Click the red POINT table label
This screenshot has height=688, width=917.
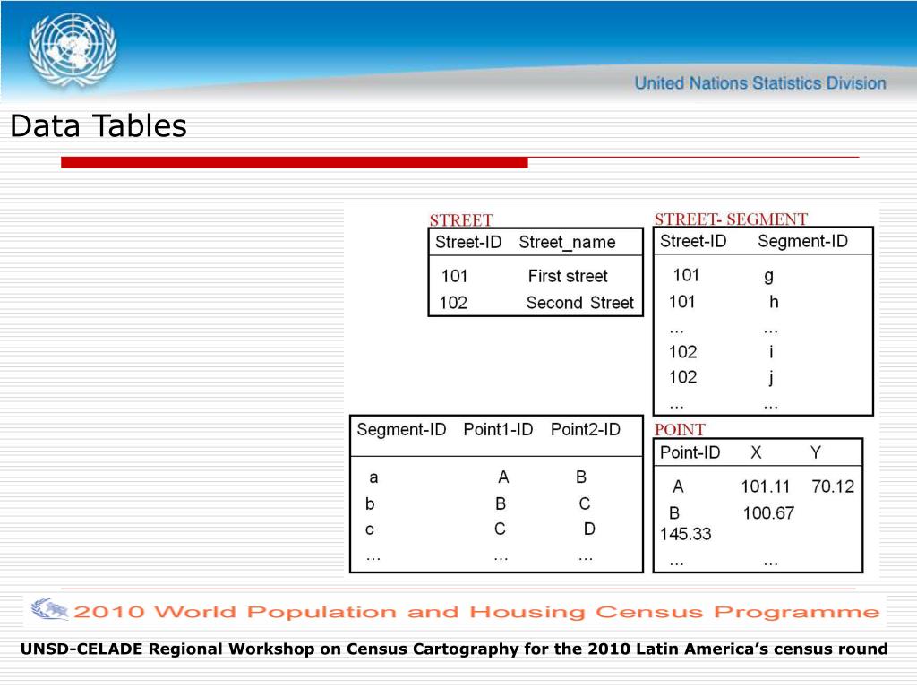680,429
